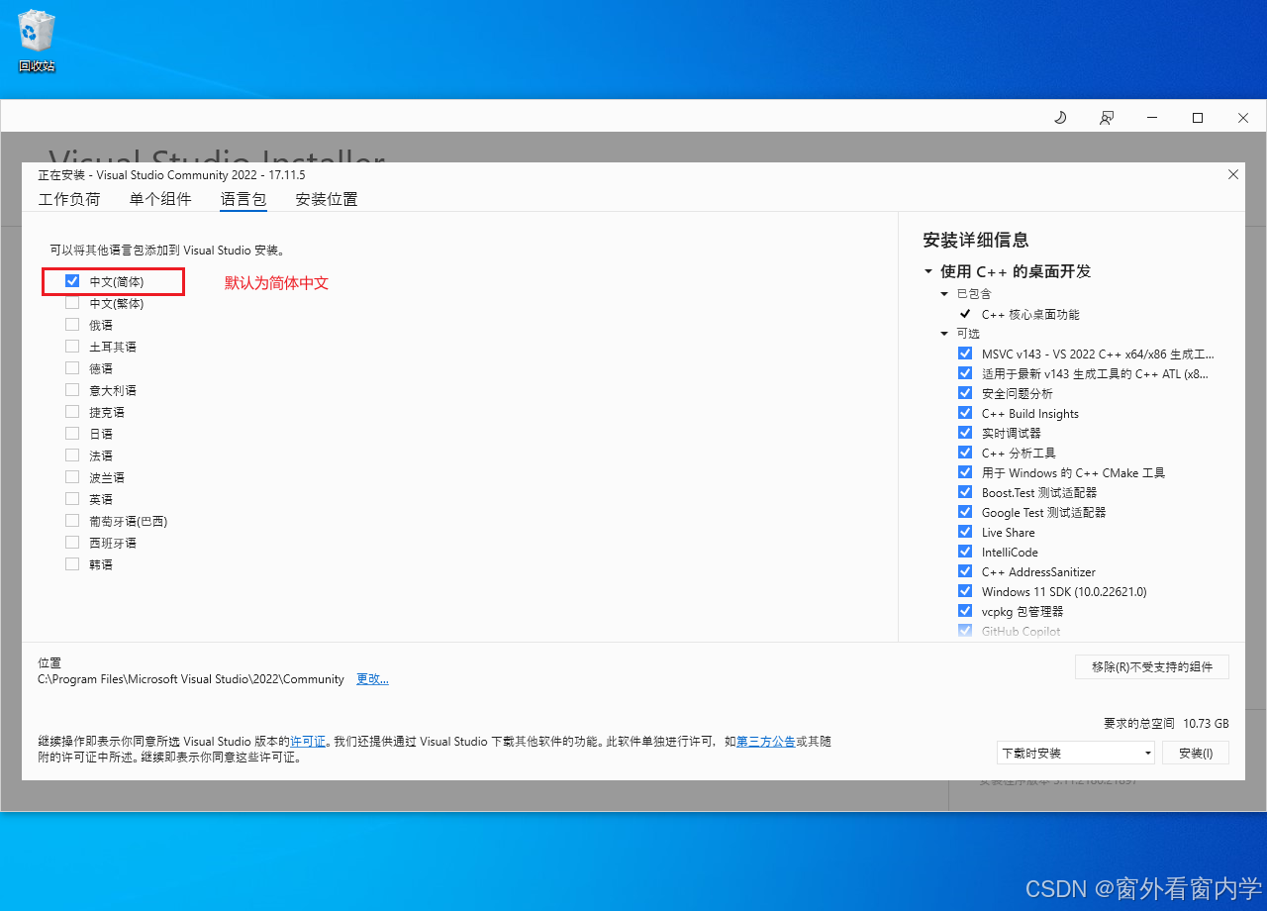Disable vcpkg 包管理器 component

(x=965, y=611)
